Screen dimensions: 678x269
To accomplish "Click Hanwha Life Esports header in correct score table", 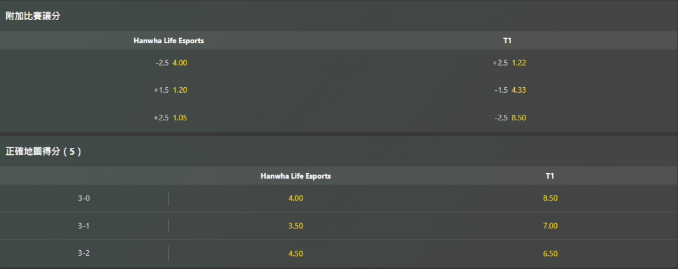I will point(296,176).
